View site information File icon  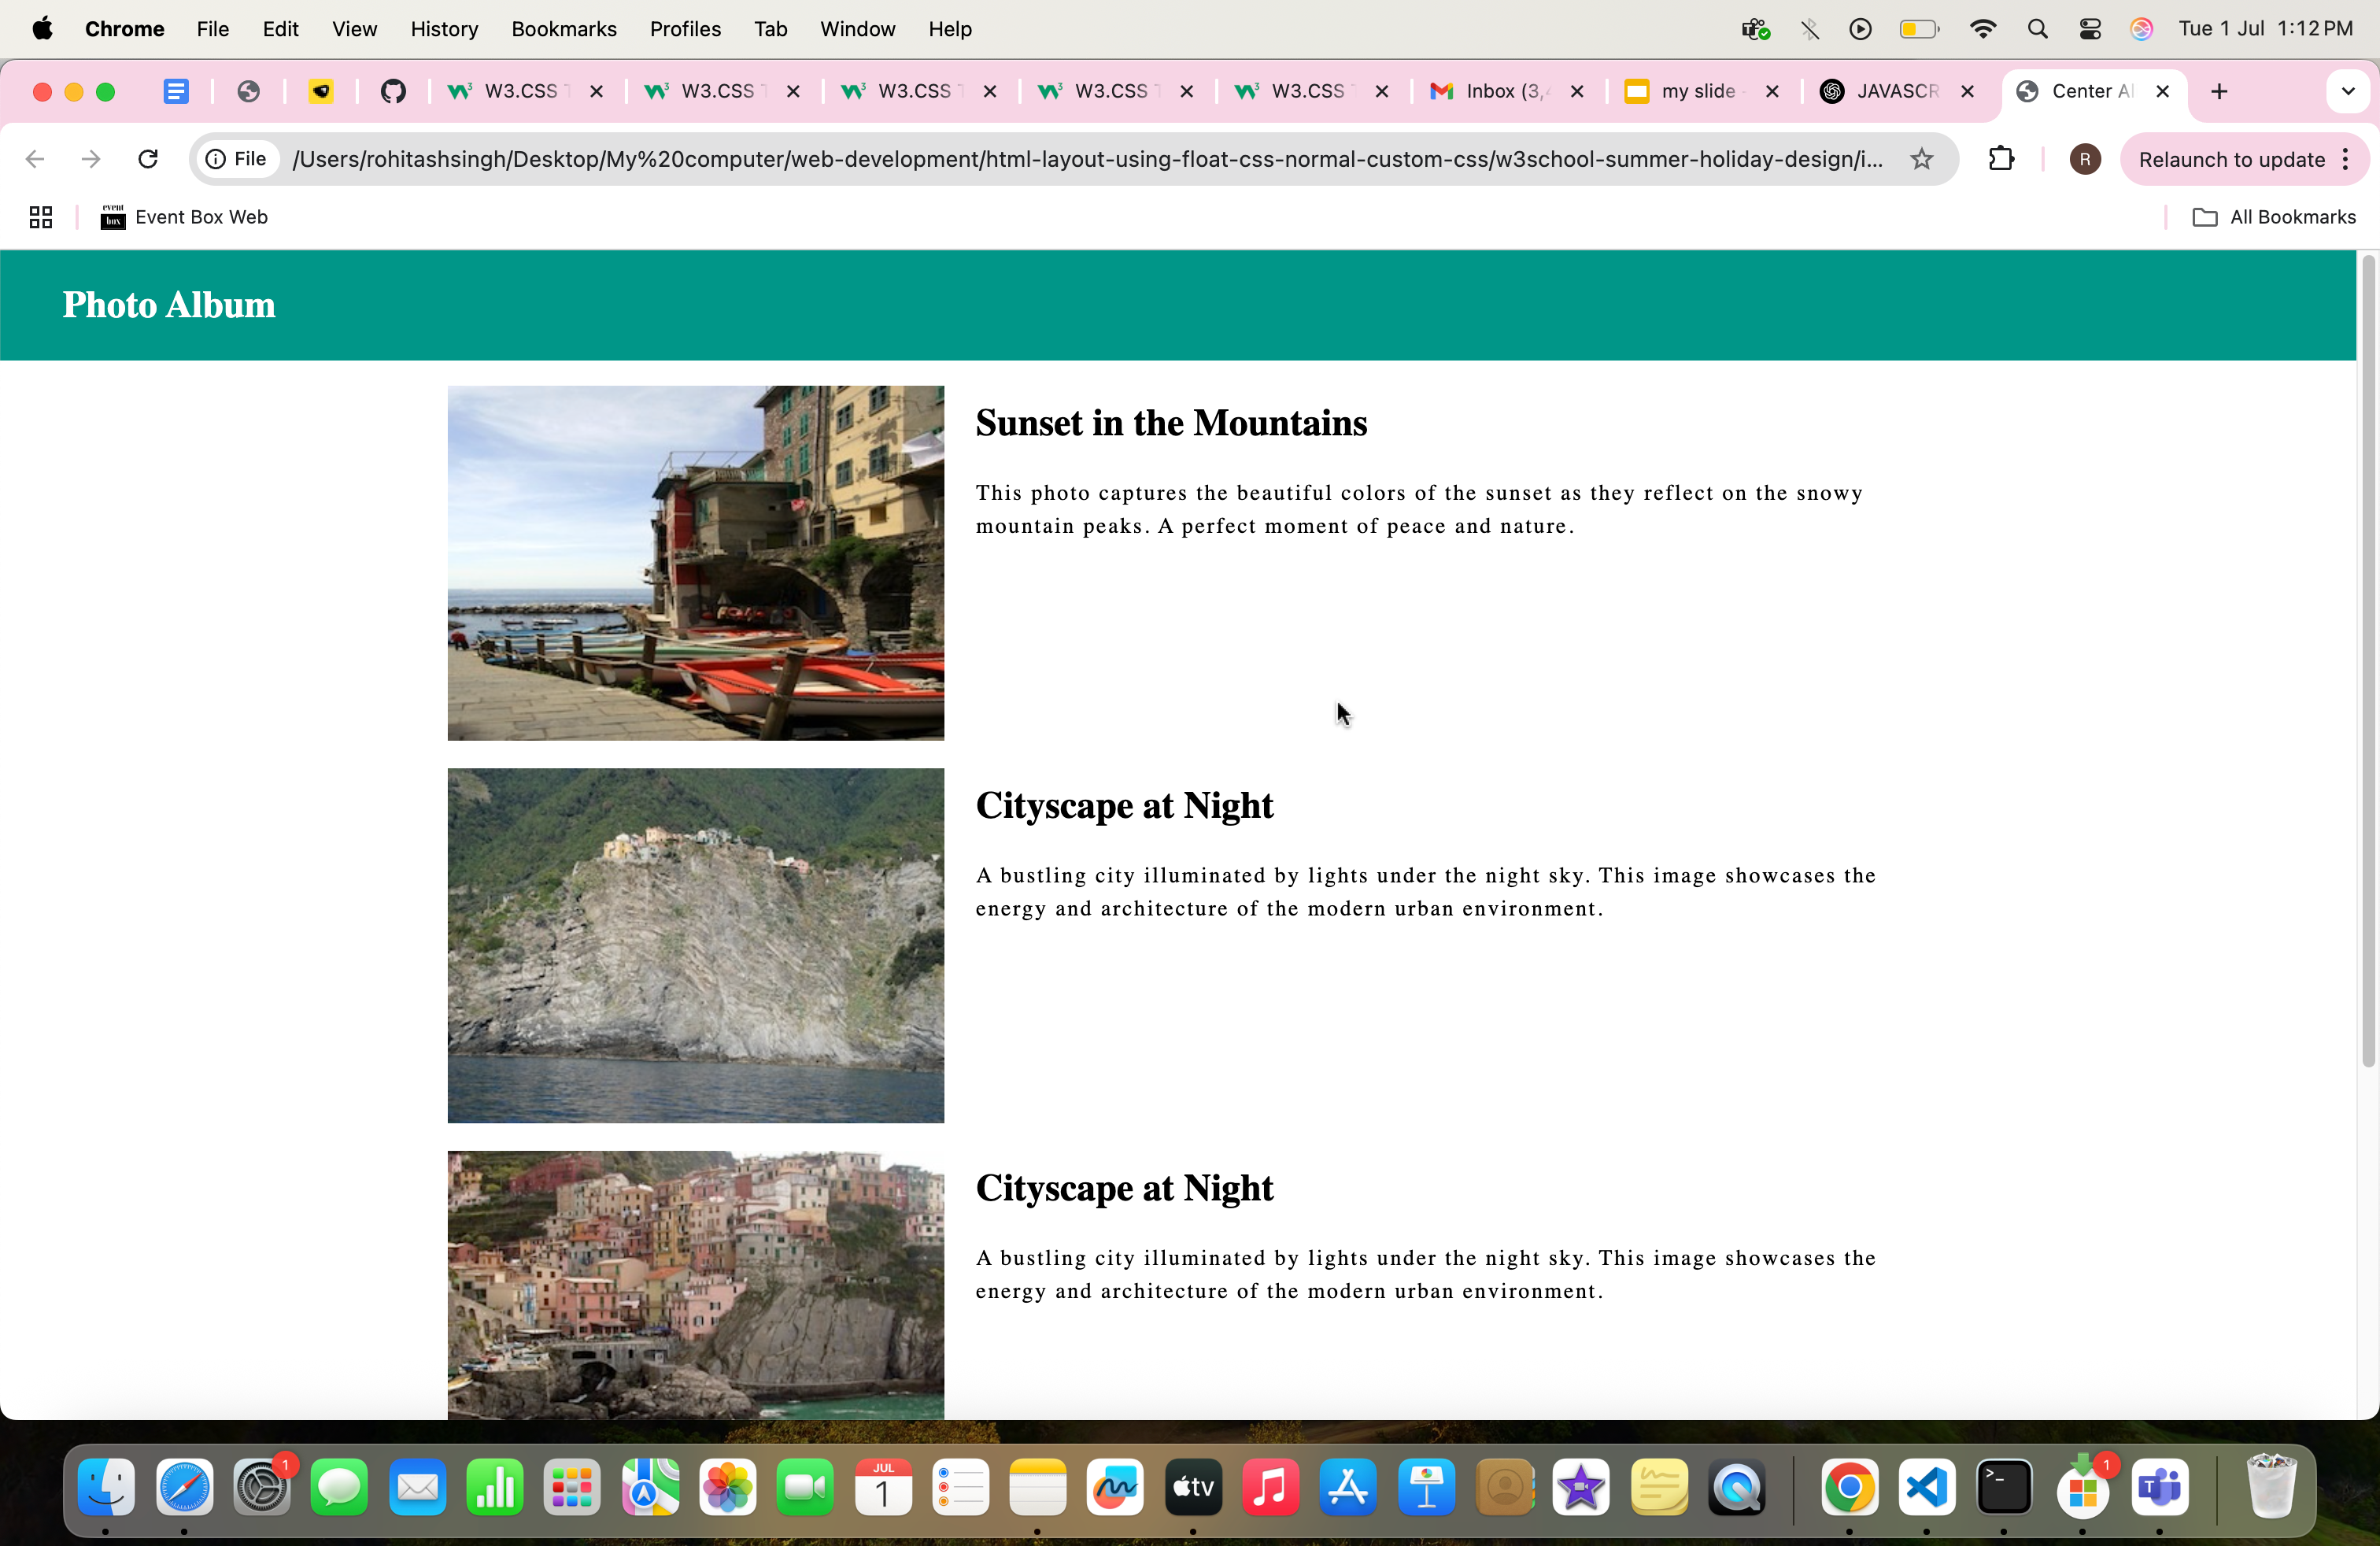click(236, 159)
